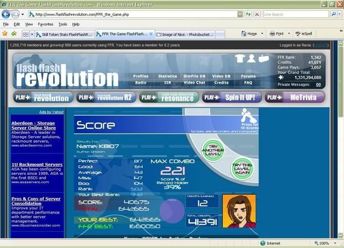
Task: Click the Stop loading X icon
Action: [x=257, y=15]
